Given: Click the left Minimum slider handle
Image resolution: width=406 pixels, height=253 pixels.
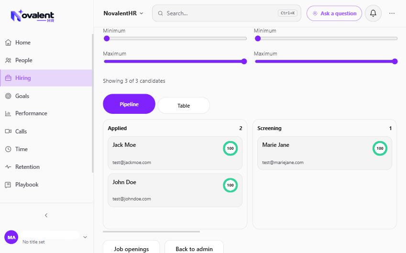Looking at the screenshot, I should coord(107,39).
